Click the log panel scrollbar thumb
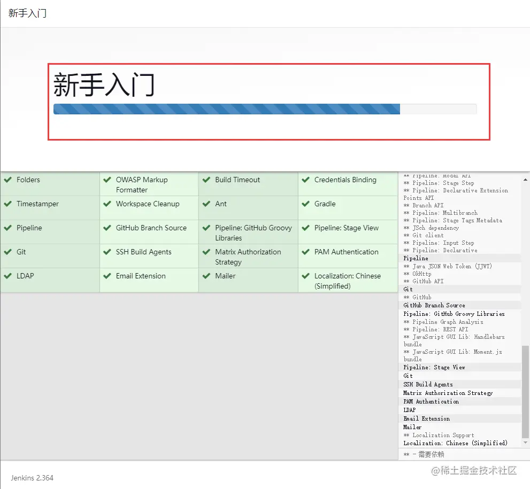The height and width of the screenshot is (489, 530). pyautogui.click(x=525, y=392)
